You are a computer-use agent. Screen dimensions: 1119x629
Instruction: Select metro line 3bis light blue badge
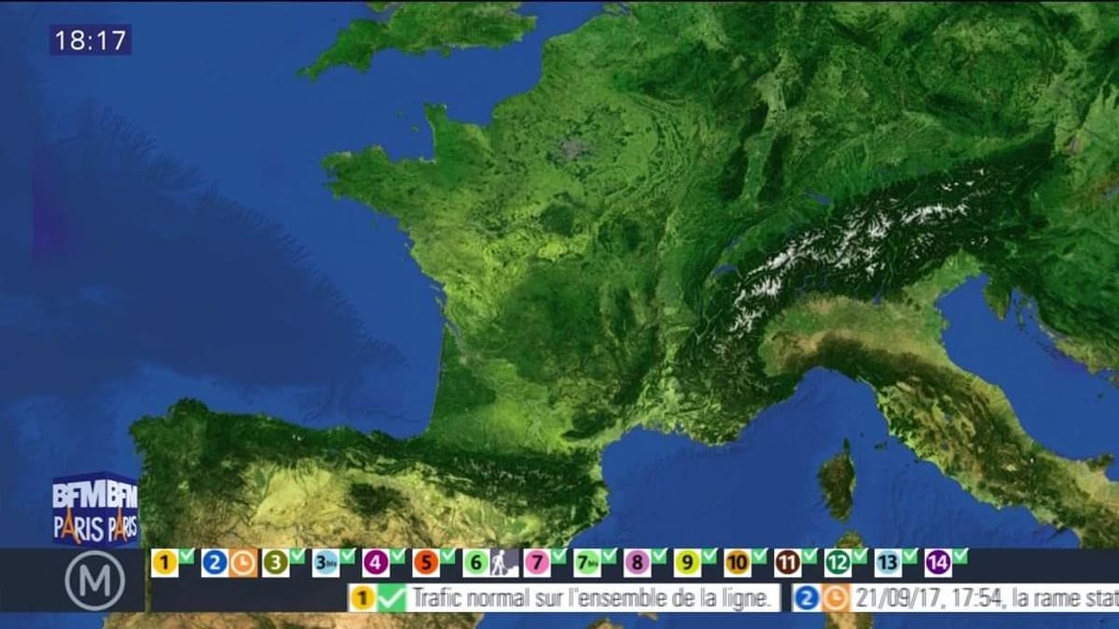tap(325, 562)
